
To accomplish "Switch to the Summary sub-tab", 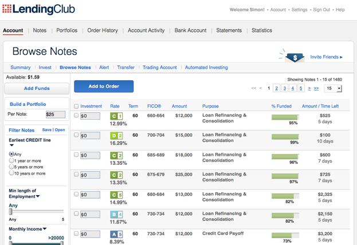I will pyautogui.click(x=21, y=68).
